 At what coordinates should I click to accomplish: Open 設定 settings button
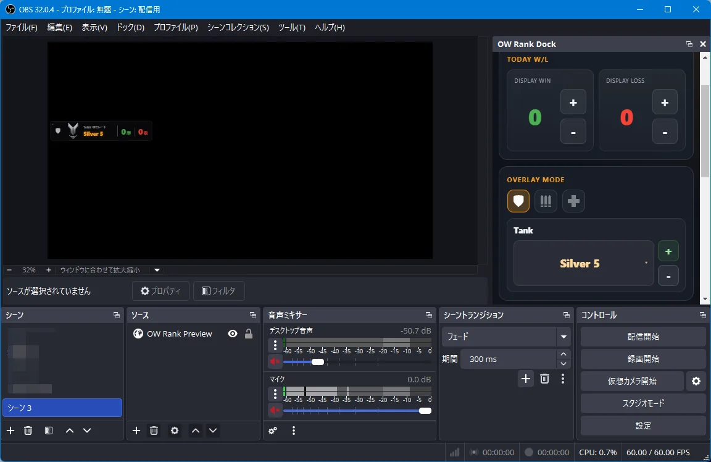tap(643, 426)
